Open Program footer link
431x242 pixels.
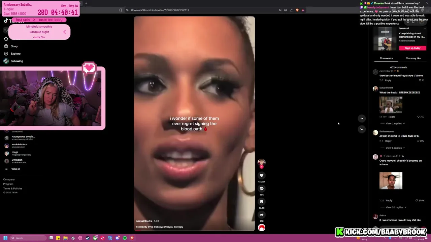pos(8,184)
